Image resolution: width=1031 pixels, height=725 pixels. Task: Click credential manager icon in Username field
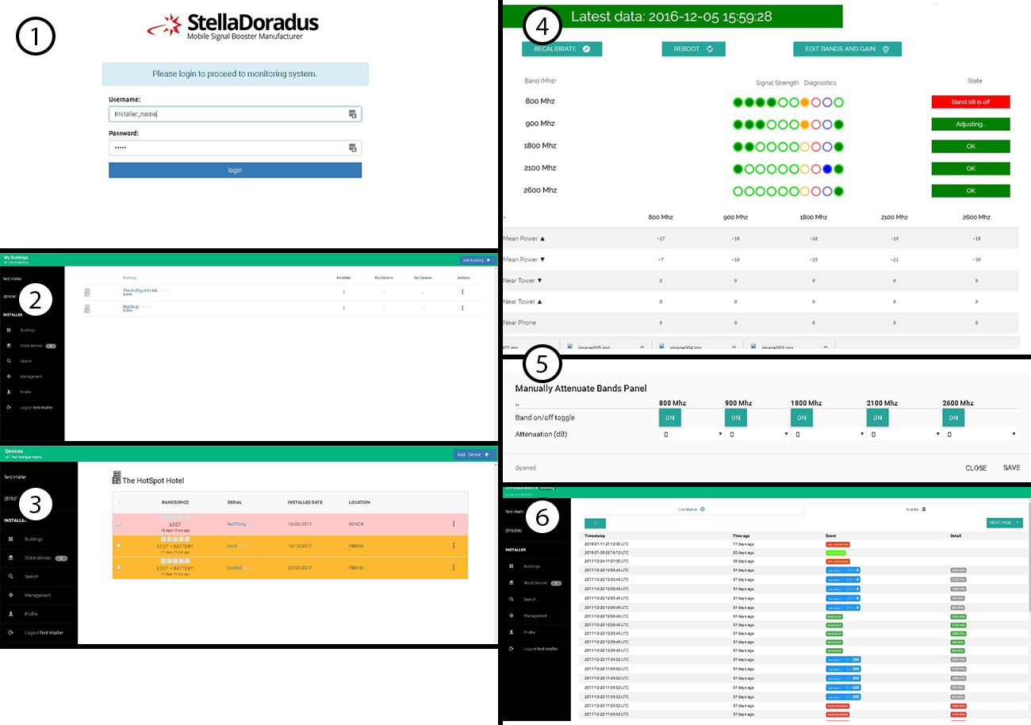click(x=352, y=114)
